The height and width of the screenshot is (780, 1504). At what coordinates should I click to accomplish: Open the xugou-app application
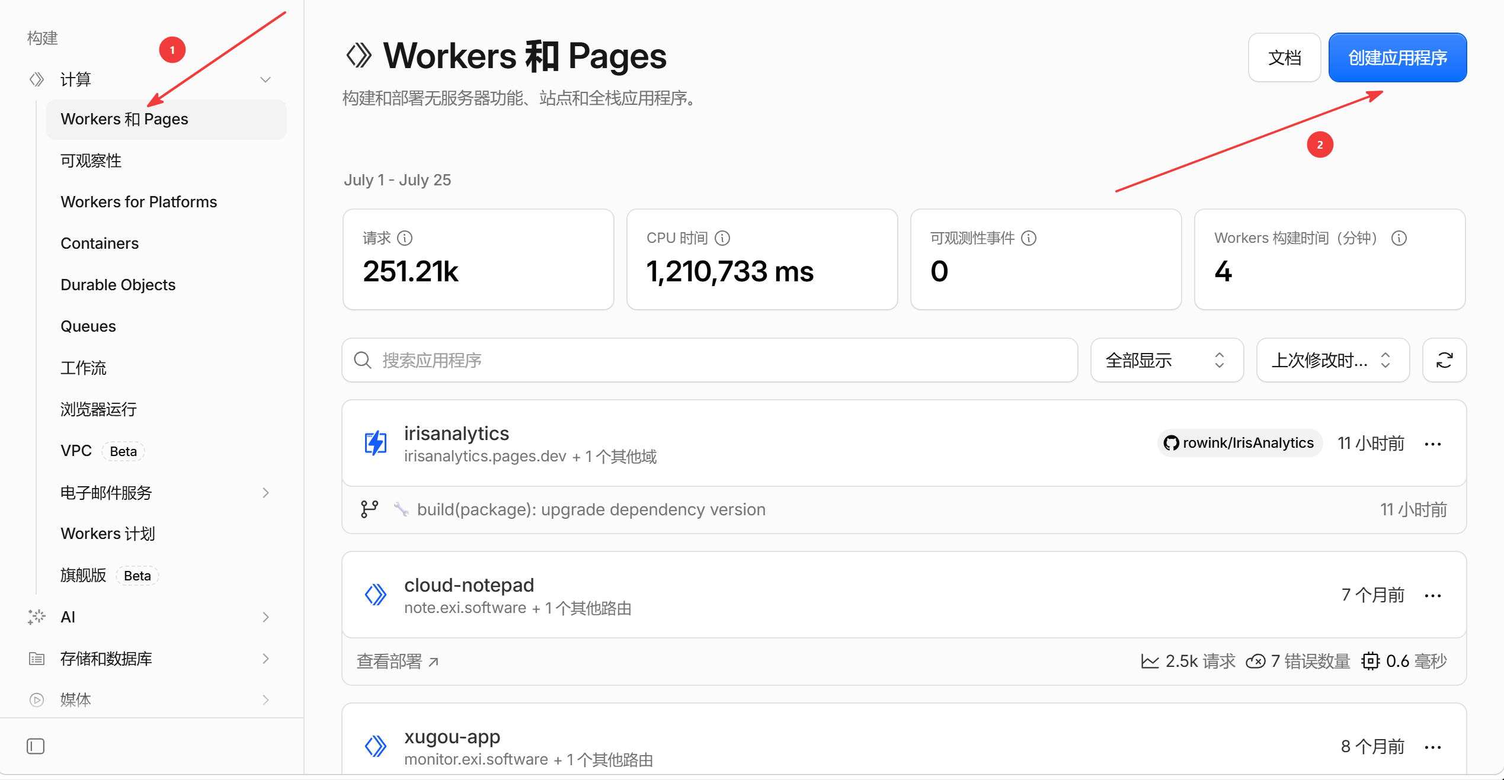pyautogui.click(x=452, y=736)
